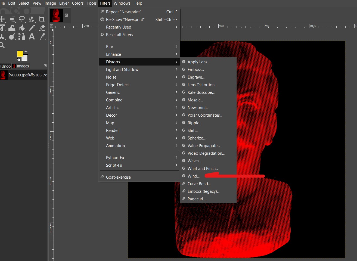Pick the Color Picker eyedropper tool

tap(42, 37)
